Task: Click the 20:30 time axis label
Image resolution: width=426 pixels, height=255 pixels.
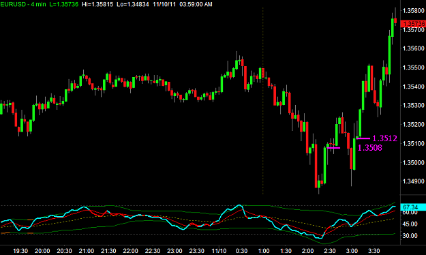Action: pyautogui.click(x=64, y=251)
